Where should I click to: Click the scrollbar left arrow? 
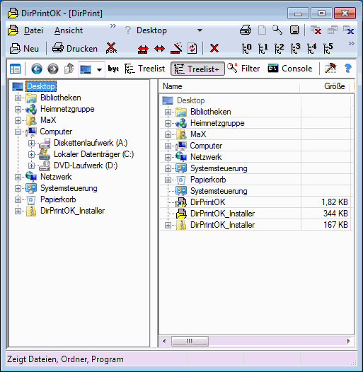pos(164,341)
